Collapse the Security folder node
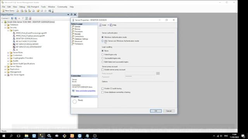 click(x=5, y=27)
